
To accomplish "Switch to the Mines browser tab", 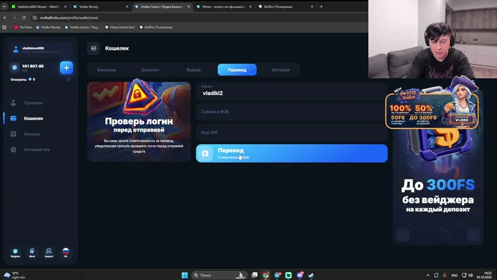I will click(224, 6).
